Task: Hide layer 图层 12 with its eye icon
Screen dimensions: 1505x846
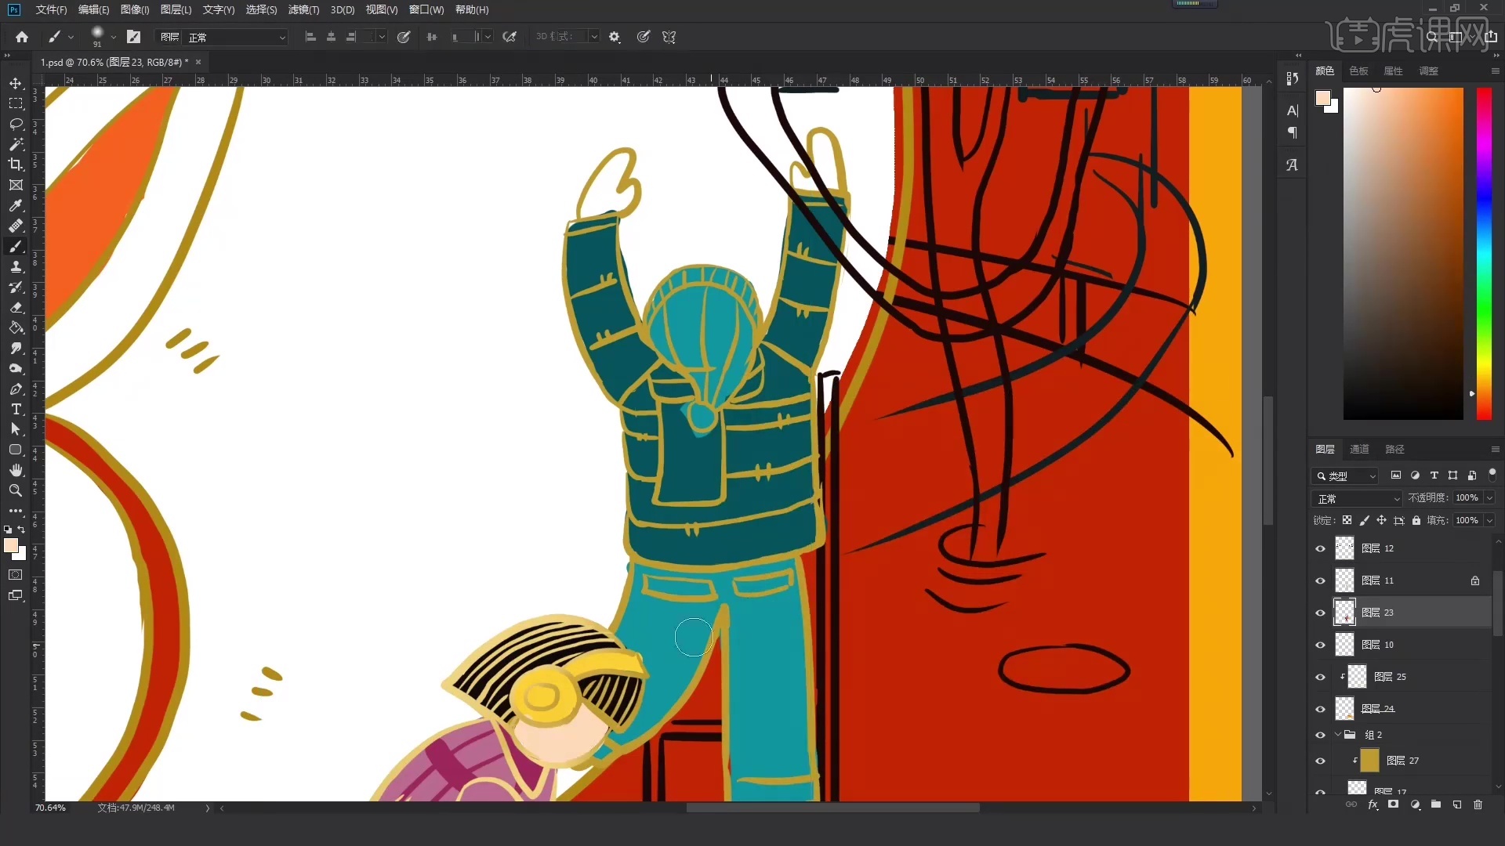Action: [1321, 548]
